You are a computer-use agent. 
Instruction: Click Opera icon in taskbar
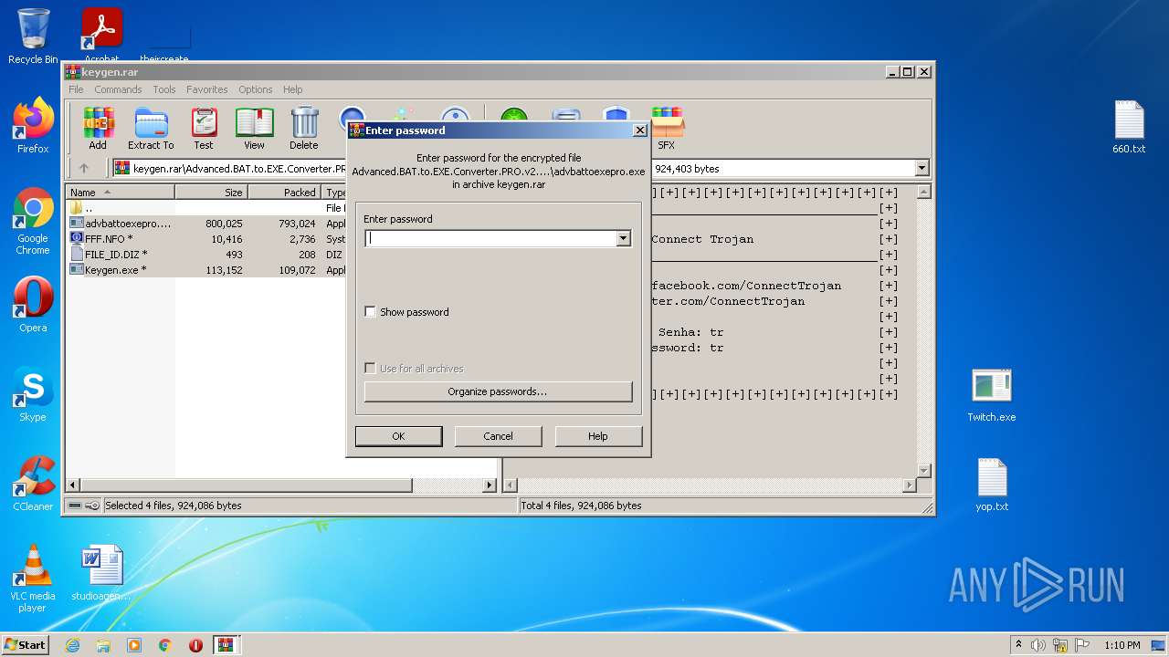(x=195, y=645)
